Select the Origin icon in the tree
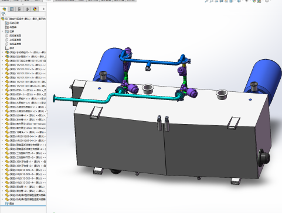 coord(7,48)
